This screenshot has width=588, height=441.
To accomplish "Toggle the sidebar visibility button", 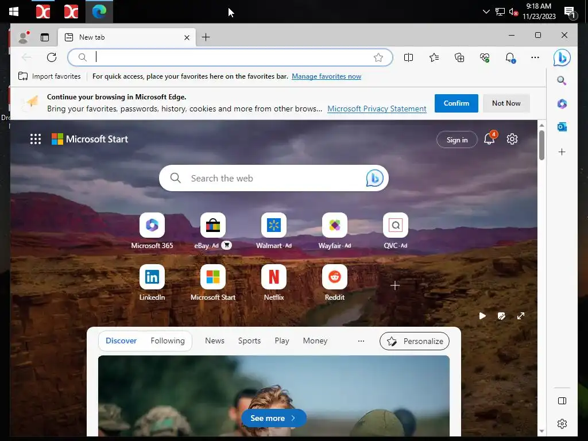I will 562,401.
